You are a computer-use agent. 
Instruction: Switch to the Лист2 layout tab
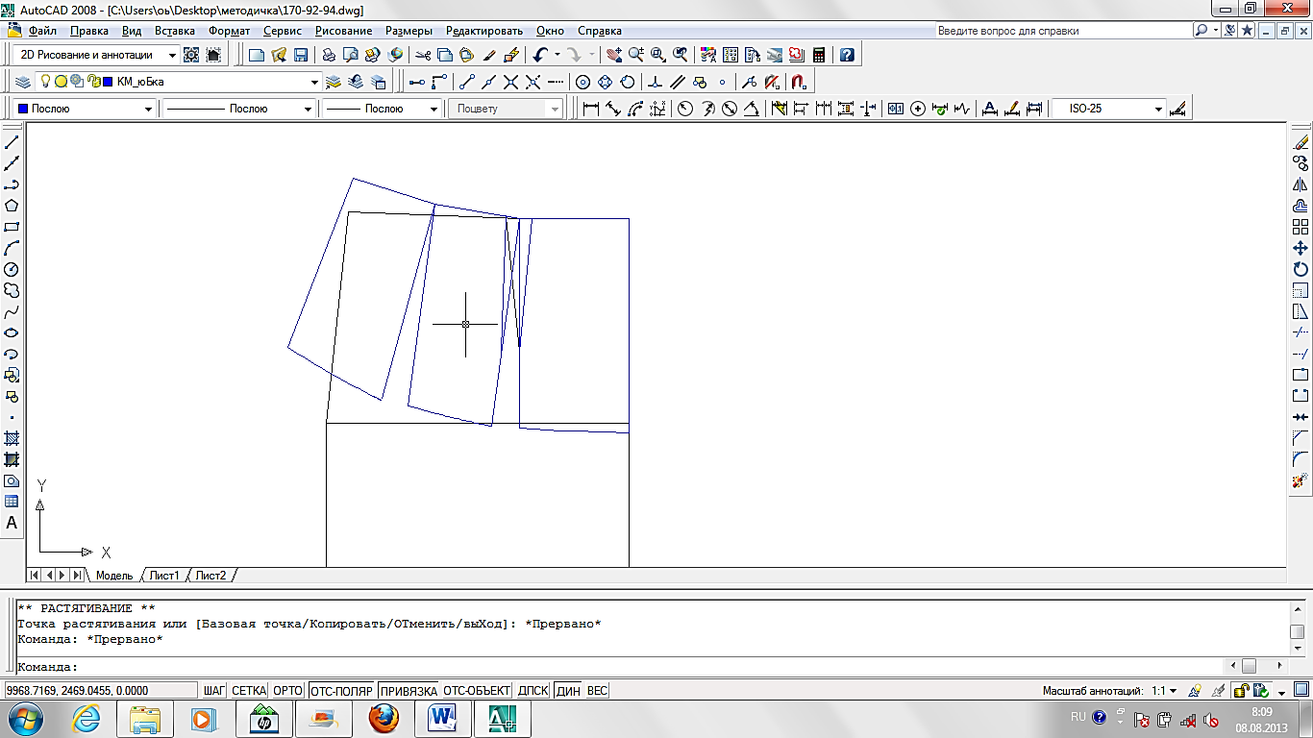click(x=211, y=576)
